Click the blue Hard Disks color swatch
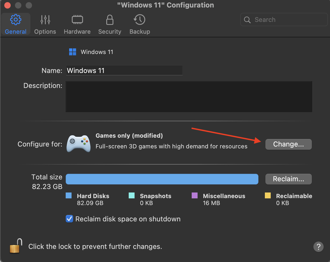The image size is (330, 262). coord(69,196)
